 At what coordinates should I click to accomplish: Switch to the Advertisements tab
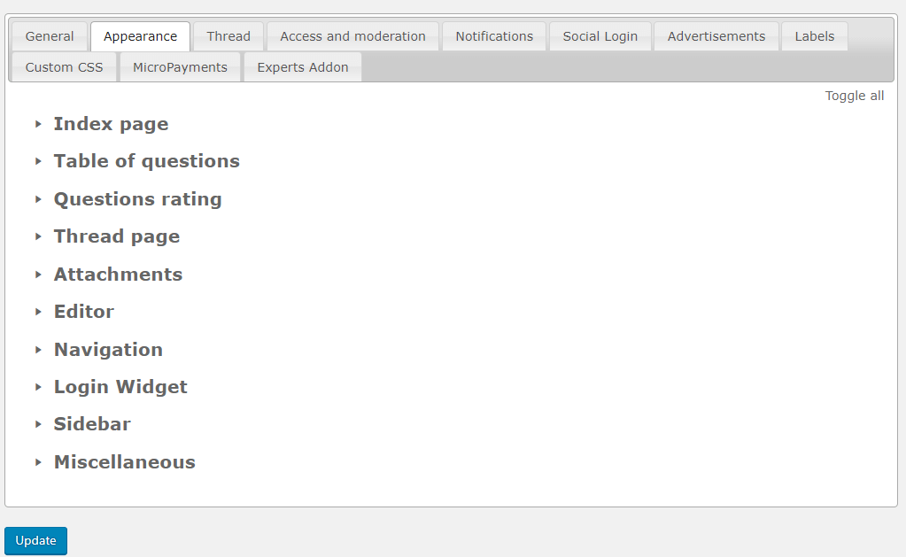716,36
